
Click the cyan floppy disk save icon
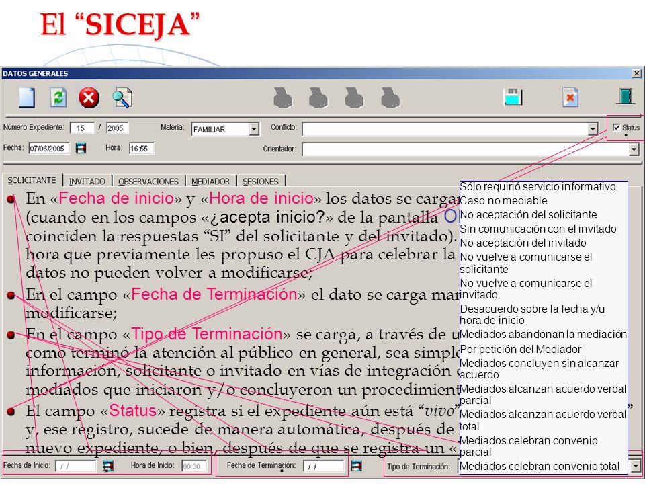point(513,97)
